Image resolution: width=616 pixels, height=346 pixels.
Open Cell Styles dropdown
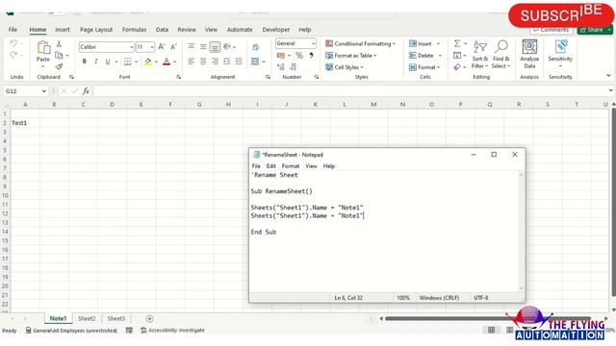[345, 67]
